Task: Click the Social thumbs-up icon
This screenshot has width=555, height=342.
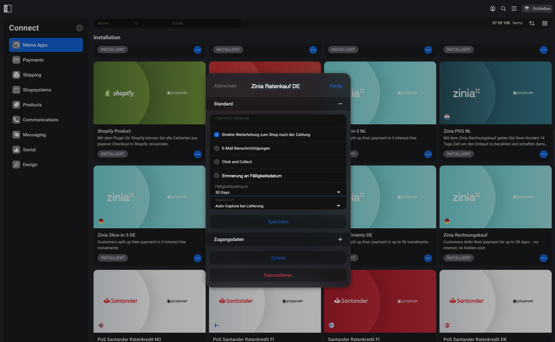Action: [16, 150]
